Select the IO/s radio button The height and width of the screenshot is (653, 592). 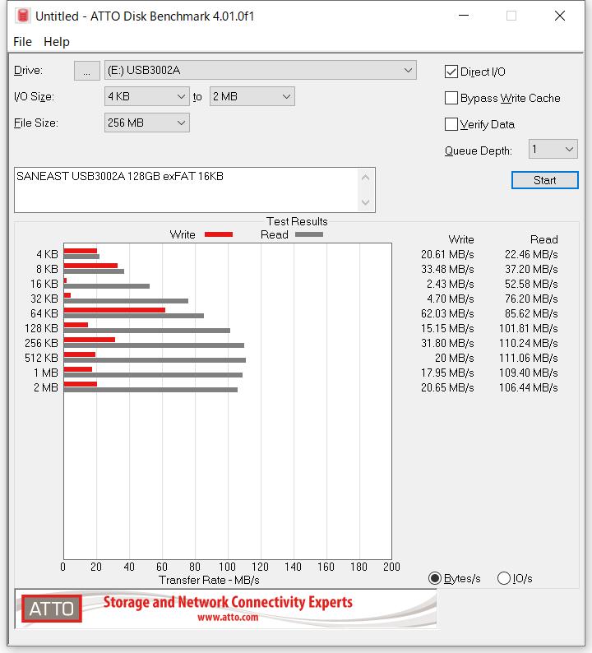click(504, 578)
